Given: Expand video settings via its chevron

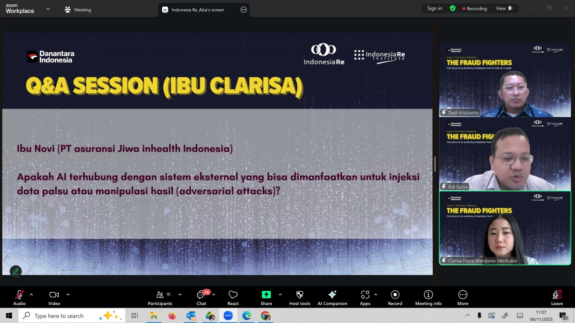Looking at the screenshot, I should [x=68, y=295].
